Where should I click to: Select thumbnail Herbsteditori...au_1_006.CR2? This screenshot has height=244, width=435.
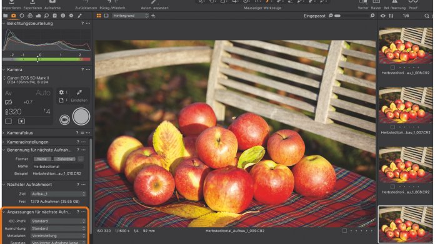[x=406, y=46]
